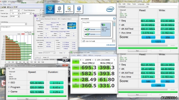This screenshot has width=179, height=100.
Task: Switch to the SPD tab in CPU-Z
Action: [59, 19]
